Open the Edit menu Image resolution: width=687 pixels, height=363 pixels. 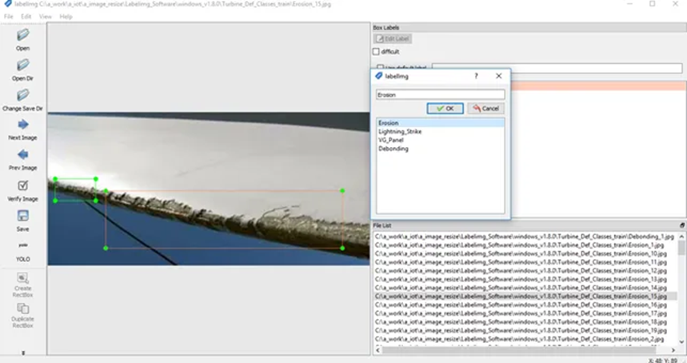(26, 17)
